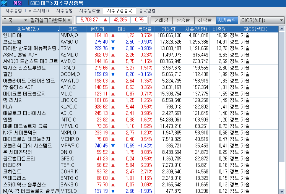Click the 시총(백만) column header
The height and width of the screenshot is (194, 286).
[x=196, y=29]
